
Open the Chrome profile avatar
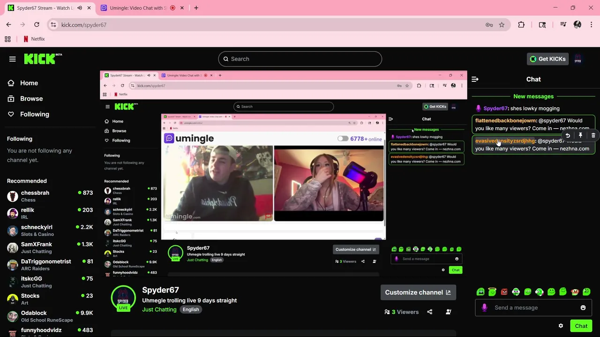[x=577, y=25]
